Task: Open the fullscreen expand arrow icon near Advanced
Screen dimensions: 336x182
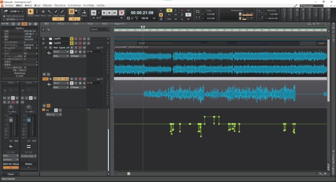Action: click(296, 6)
